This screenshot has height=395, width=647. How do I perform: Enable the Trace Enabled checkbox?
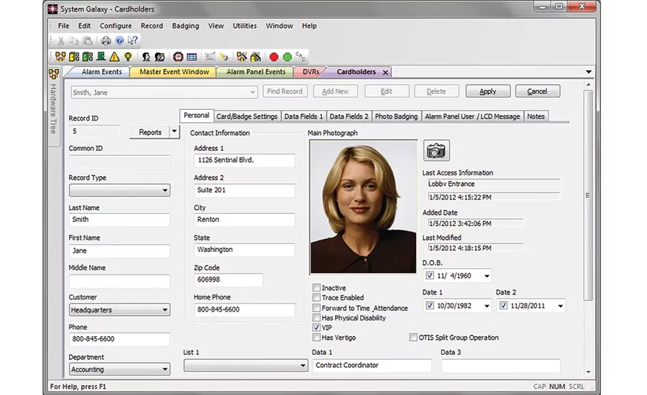tap(316, 297)
